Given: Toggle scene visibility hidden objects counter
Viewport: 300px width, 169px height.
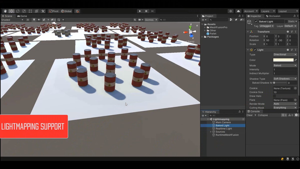Looking at the screenshot, I should click(53, 20).
